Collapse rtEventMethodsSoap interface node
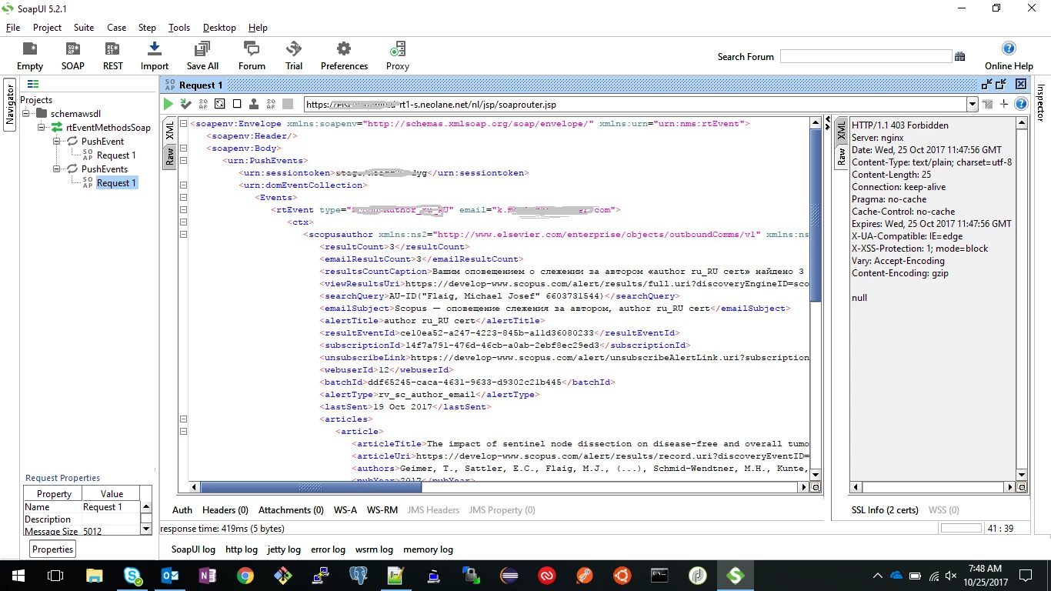 pyautogui.click(x=42, y=128)
